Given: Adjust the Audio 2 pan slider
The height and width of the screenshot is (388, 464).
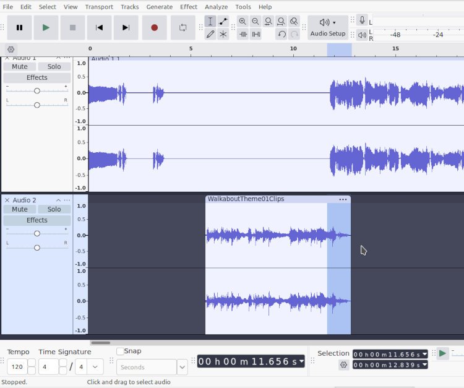Looking at the screenshot, I should [x=37, y=248].
